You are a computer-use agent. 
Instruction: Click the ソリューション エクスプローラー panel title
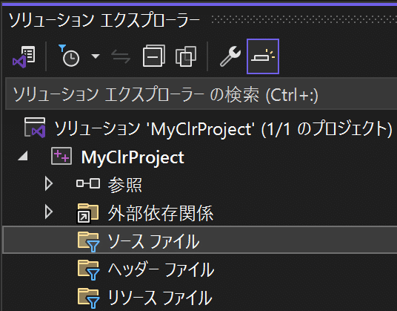click(104, 20)
